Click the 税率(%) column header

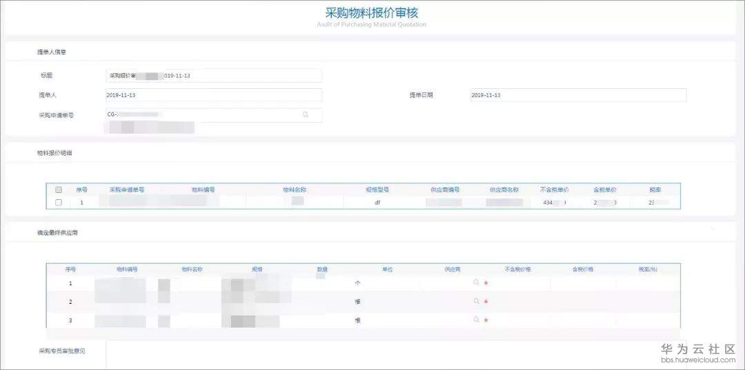point(648,269)
